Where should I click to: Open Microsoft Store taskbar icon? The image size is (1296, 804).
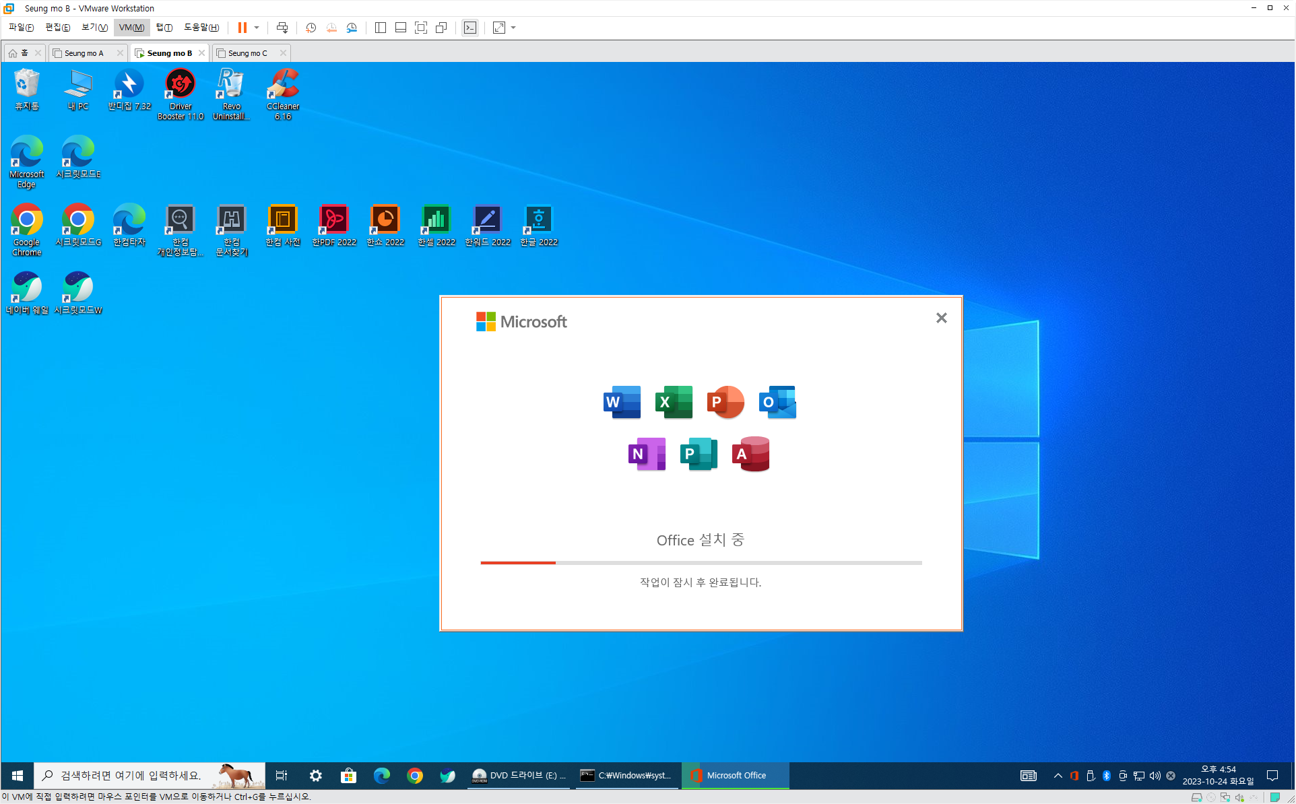(348, 776)
